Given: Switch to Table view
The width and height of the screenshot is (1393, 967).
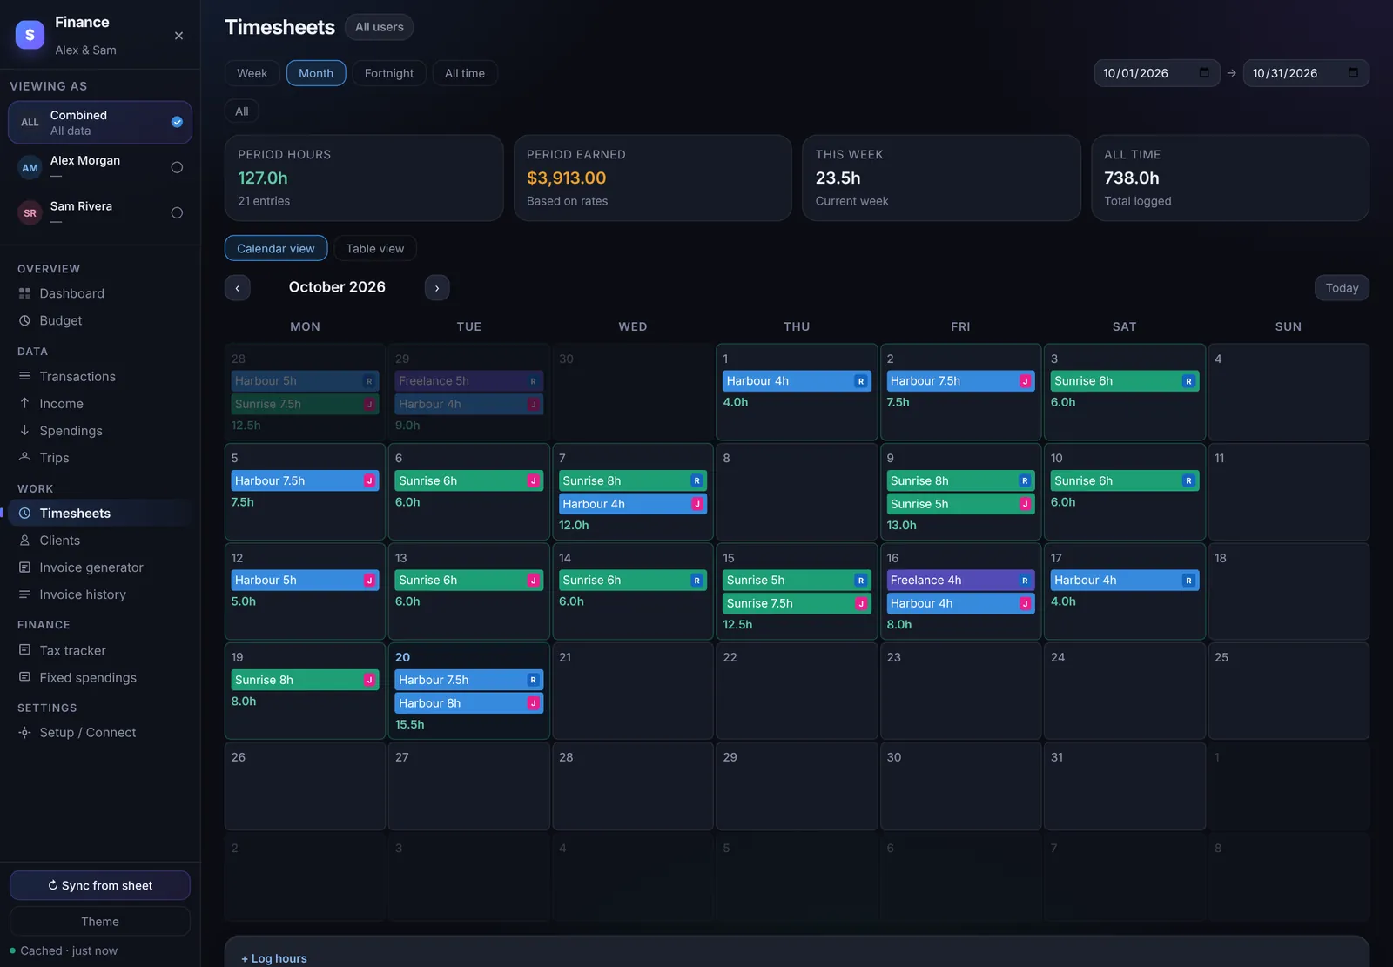Looking at the screenshot, I should [375, 248].
